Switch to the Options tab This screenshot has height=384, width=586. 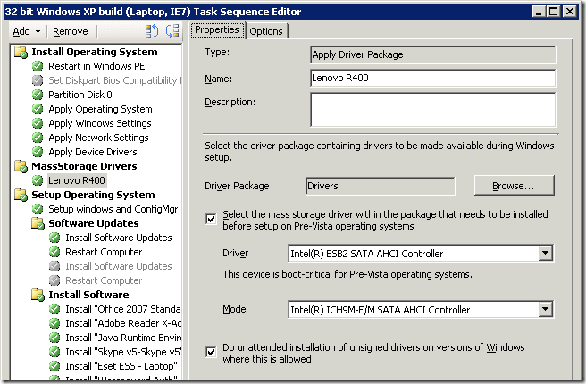(265, 31)
